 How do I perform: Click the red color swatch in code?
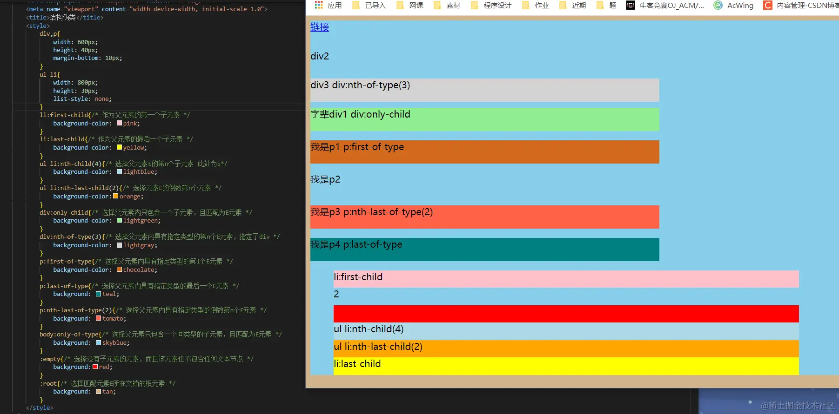pyautogui.click(x=95, y=367)
